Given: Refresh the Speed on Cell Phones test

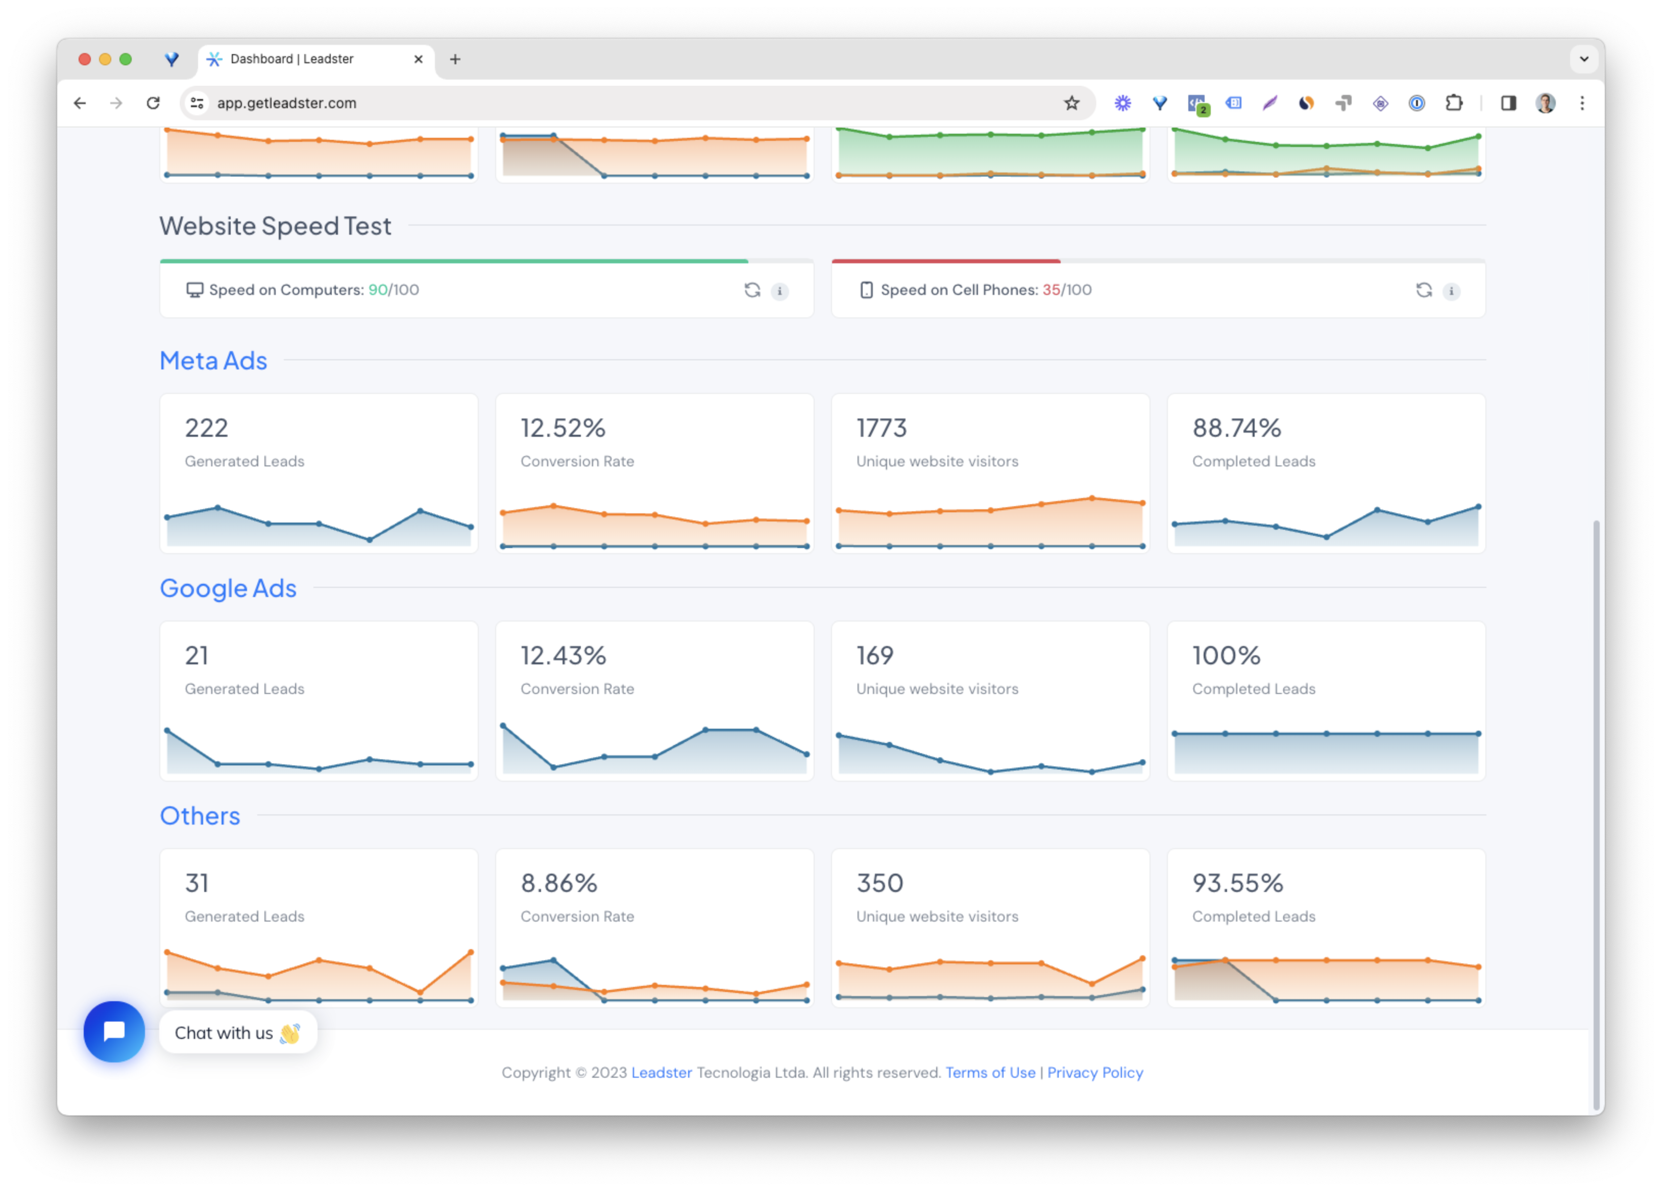Looking at the screenshot, I should click(1423, 290).
